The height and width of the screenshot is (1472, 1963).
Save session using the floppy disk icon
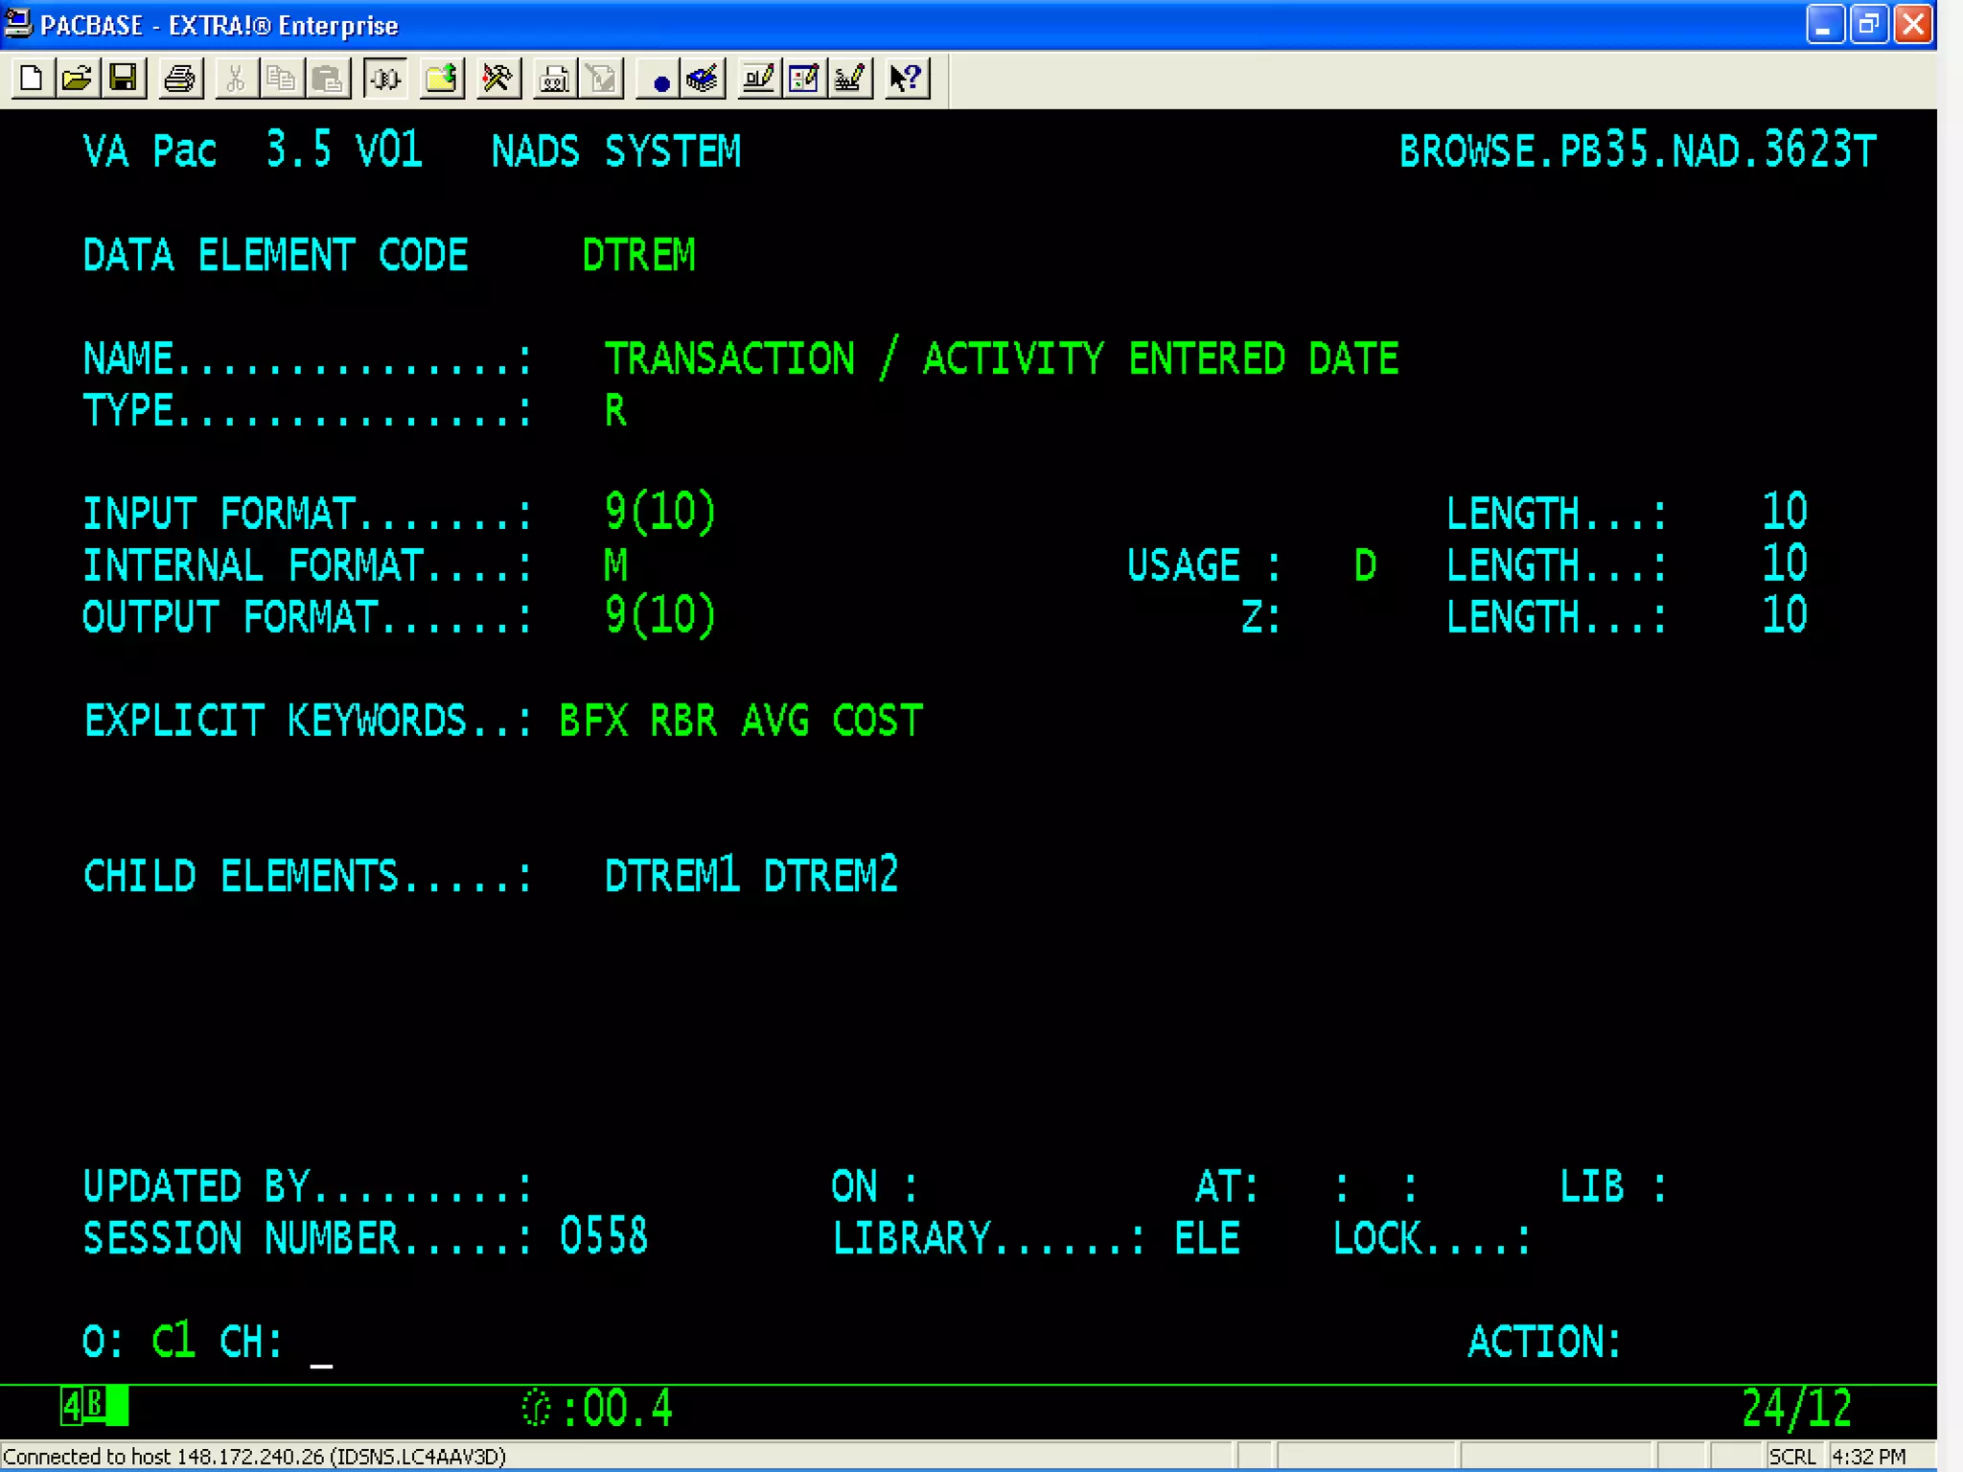(124, 79)
